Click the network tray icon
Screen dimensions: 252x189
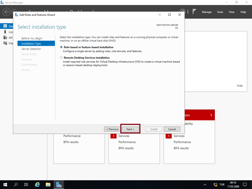215,185
